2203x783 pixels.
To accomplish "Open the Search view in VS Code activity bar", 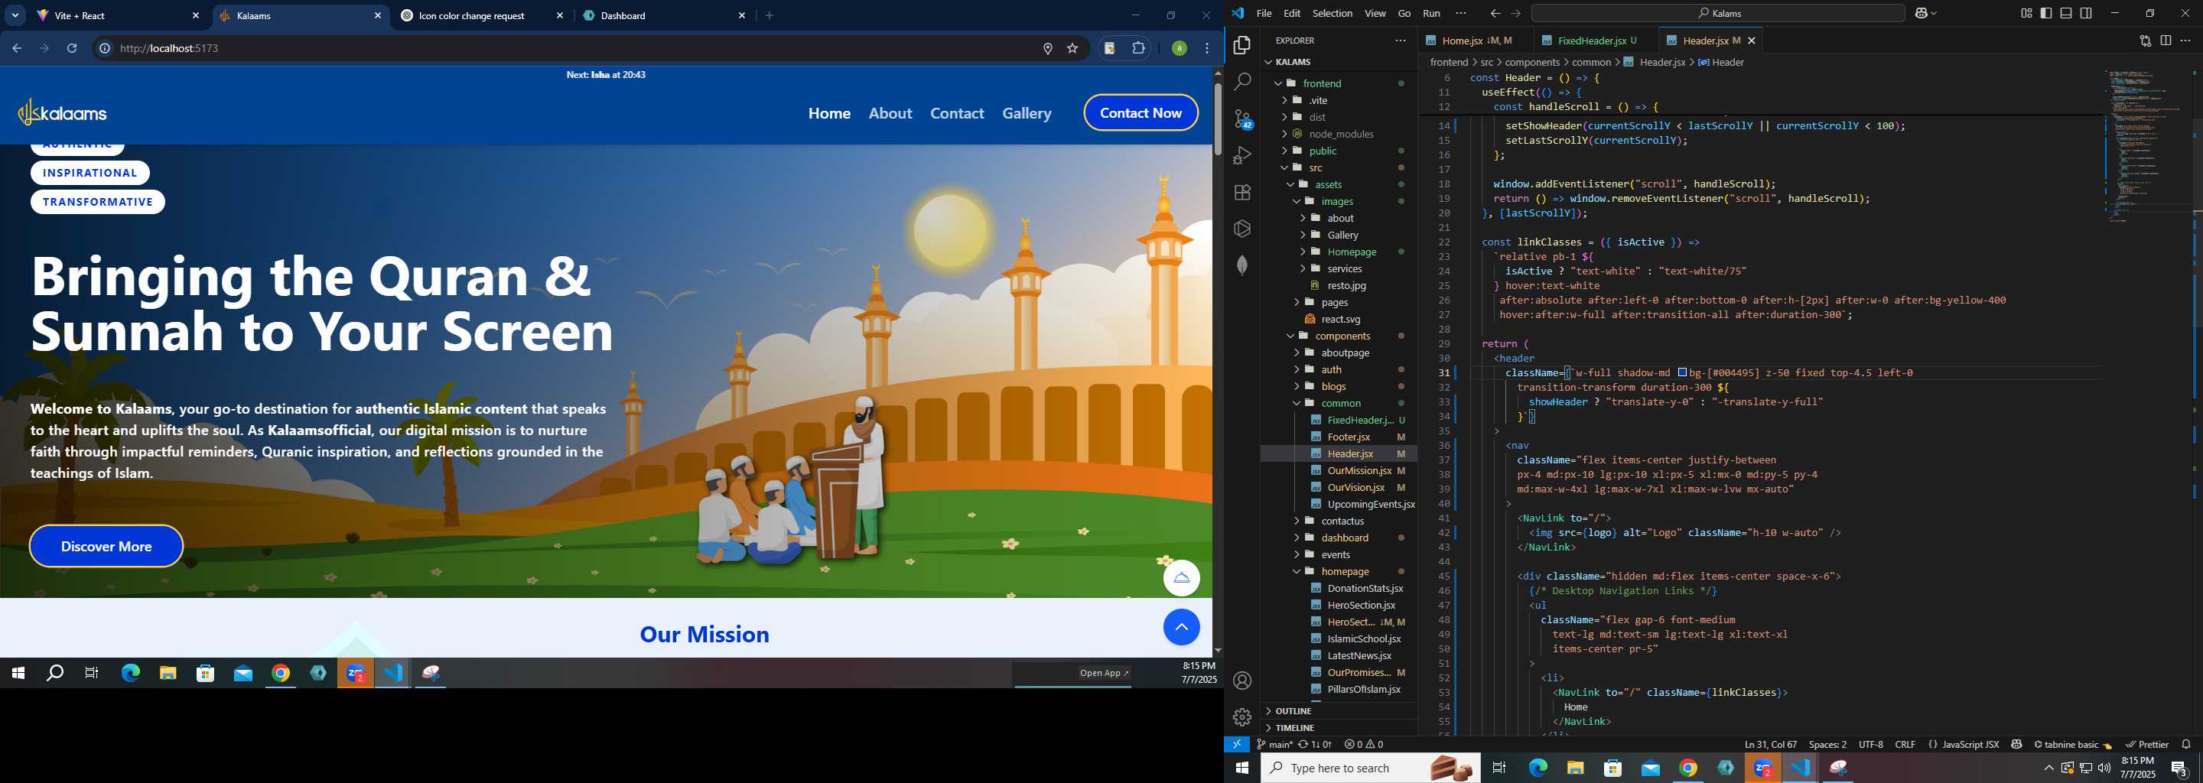I will (x=1241, y=82).
